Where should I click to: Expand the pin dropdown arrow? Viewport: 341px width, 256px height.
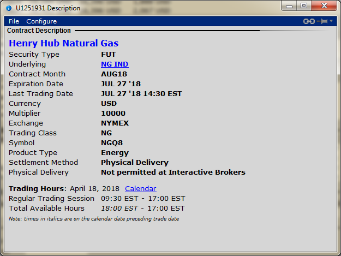click(x=331, y=21)
